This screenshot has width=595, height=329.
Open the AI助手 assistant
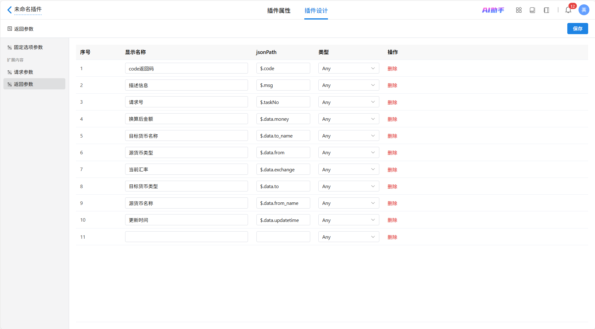pos(493,10)
